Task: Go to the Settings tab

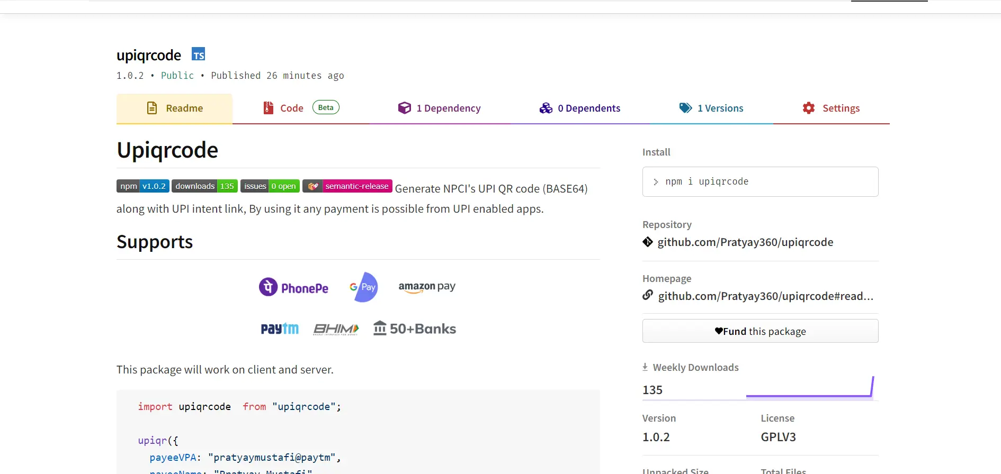Action: pyautogui.click(x=831, y=108)
